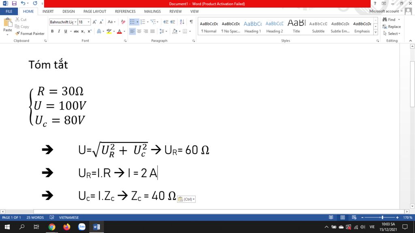Open the font size dropdown
415x233 pixels.
(88, 22)
